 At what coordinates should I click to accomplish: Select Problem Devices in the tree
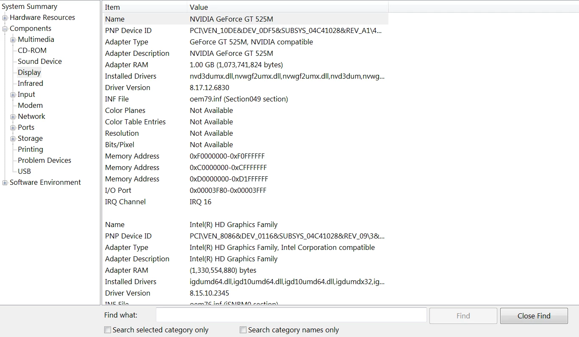point(44,160)
